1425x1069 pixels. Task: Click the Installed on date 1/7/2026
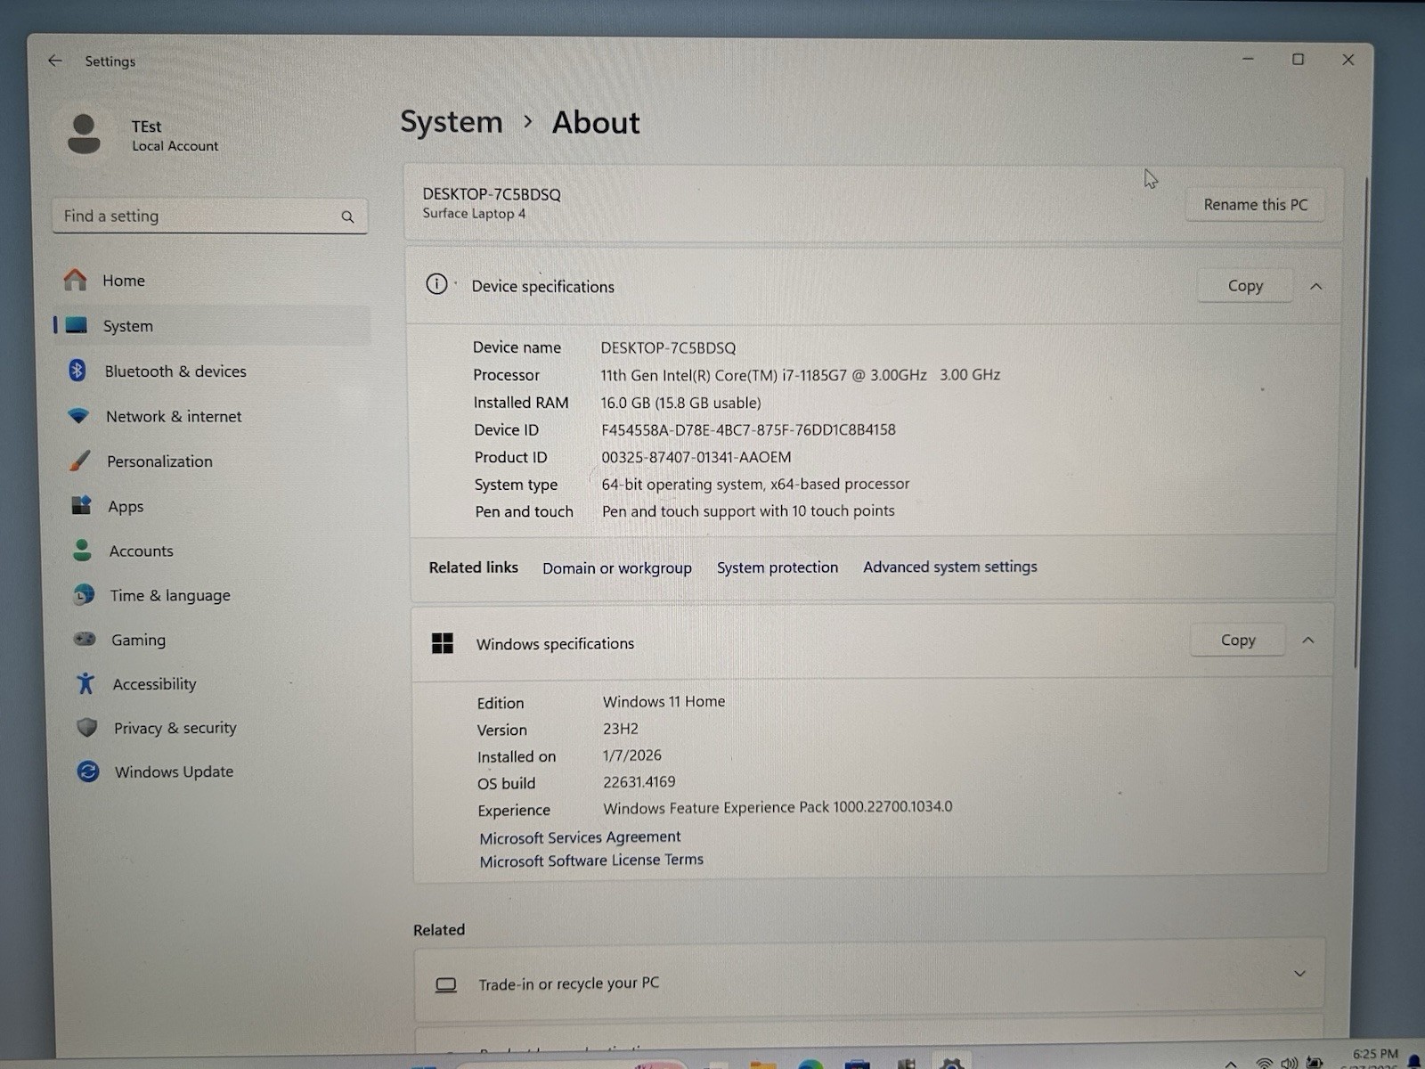(631, 755)
